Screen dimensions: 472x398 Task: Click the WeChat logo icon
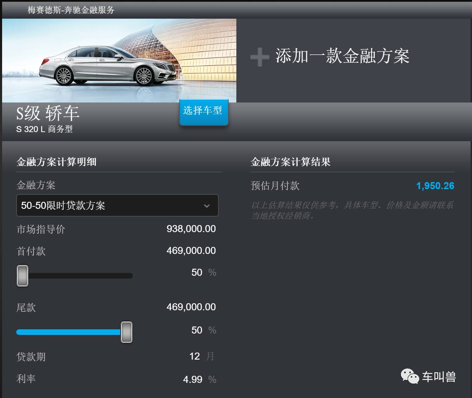click(x=410, y=377)
